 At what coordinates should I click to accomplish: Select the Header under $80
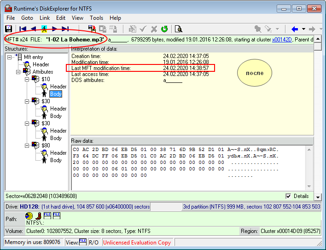(58, 153)
